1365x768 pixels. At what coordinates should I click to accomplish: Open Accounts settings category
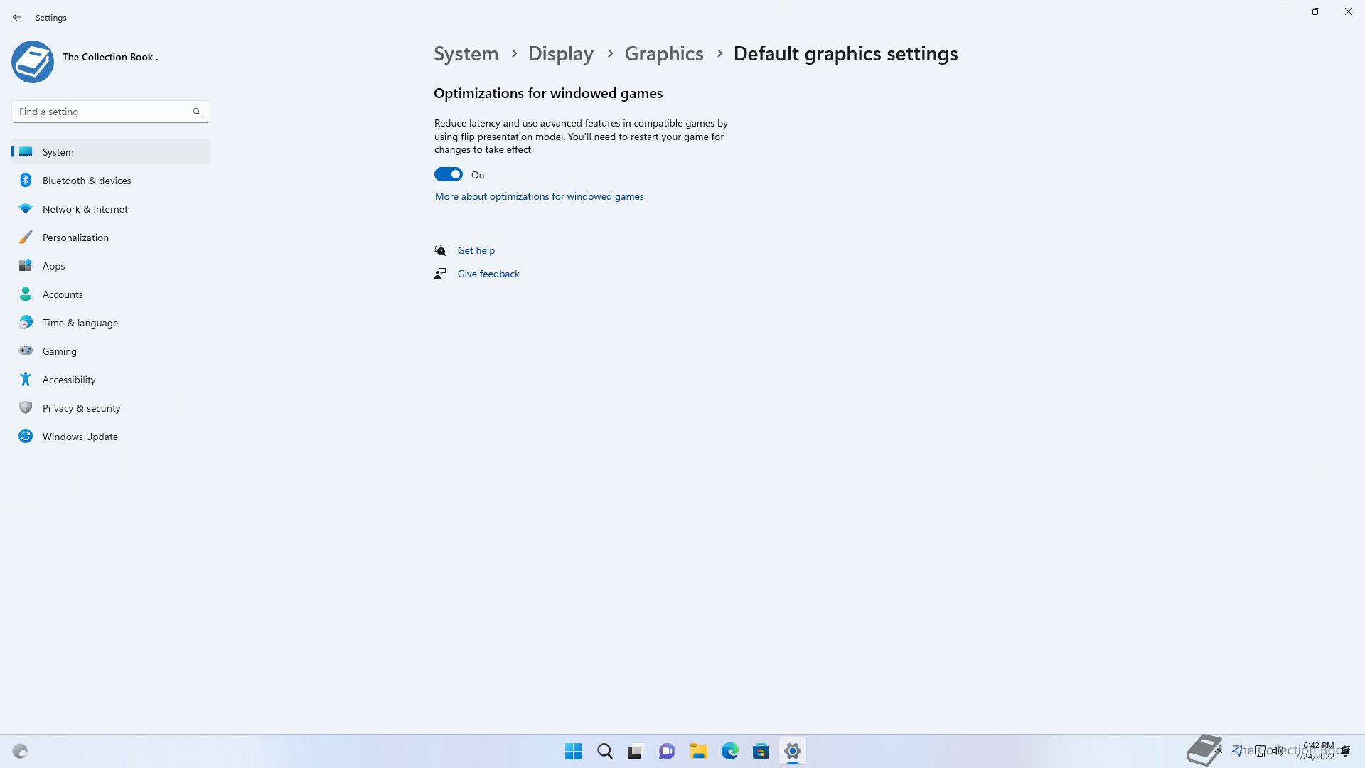tap(111, 294)
